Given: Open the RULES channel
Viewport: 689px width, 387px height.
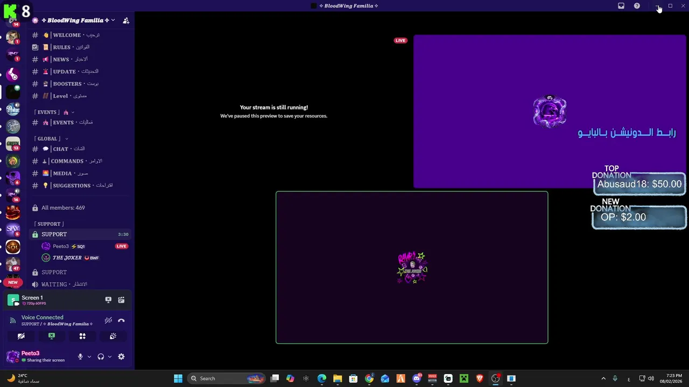Looking at the screenshot, I should (x=81, y=47).
